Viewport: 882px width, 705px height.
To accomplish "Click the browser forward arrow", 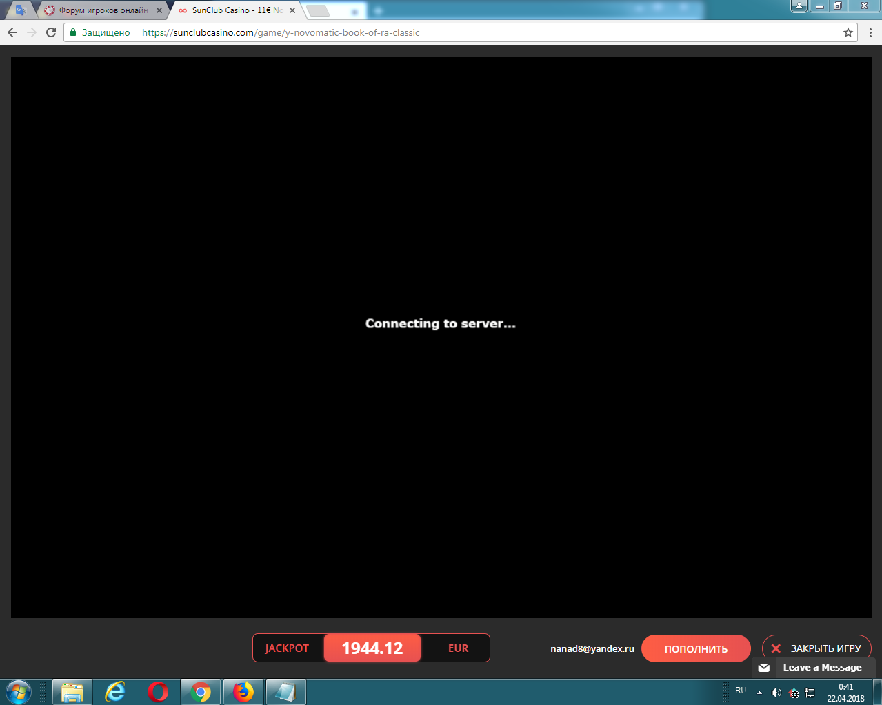I will (32, 32).
